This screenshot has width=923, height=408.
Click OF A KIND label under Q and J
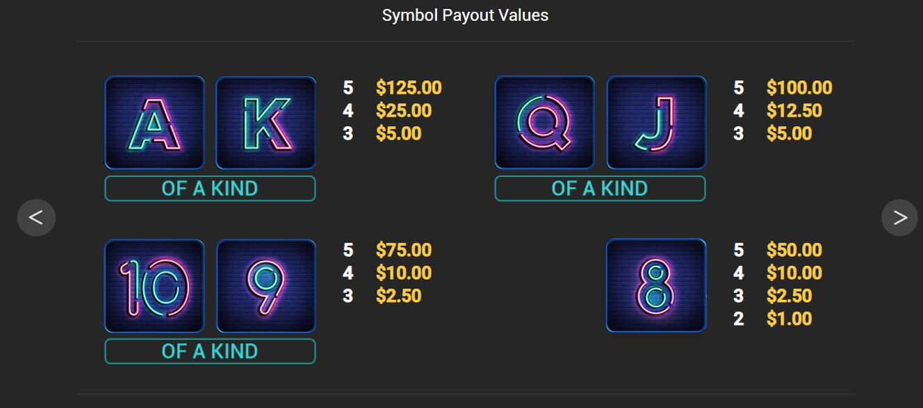600,189
